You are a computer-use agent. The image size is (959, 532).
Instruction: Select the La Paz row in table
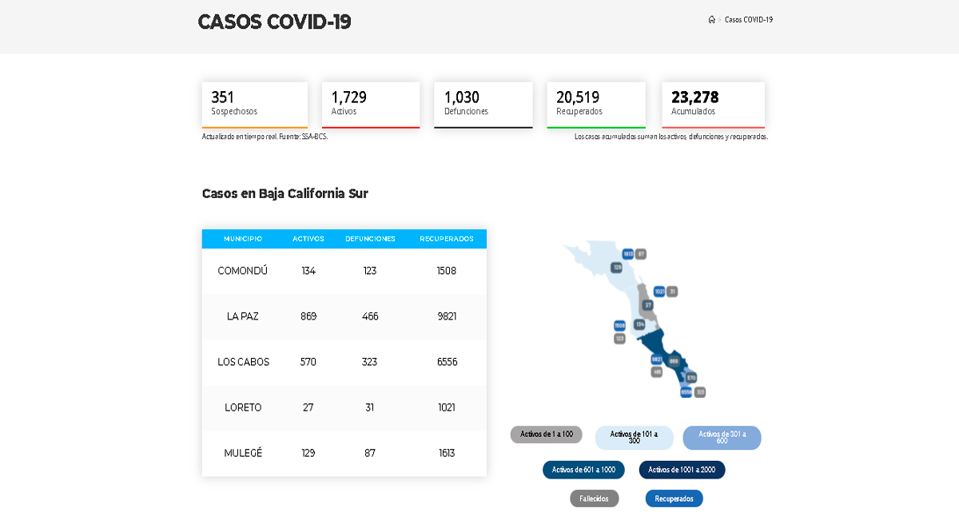pyautogui.click(x=344, y=316)
